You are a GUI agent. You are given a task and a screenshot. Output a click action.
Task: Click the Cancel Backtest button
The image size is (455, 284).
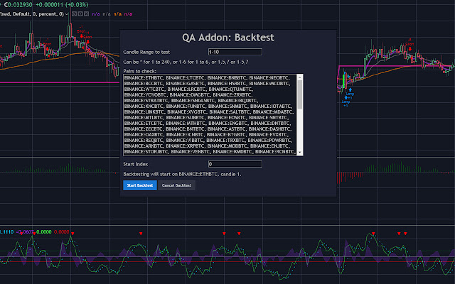[x=176, y=185]
